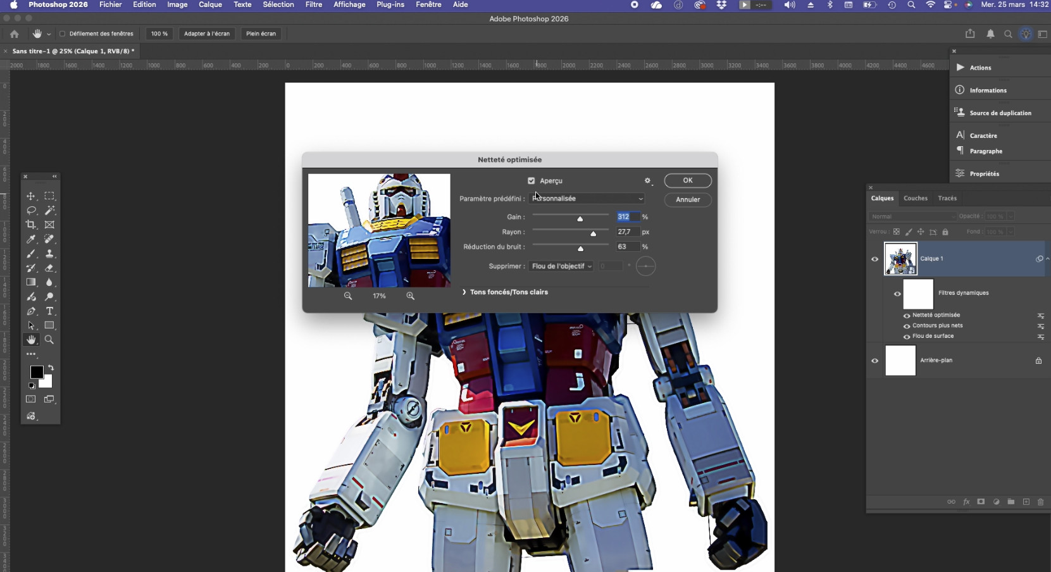Click the Rayon value input field

coord(627,232)
